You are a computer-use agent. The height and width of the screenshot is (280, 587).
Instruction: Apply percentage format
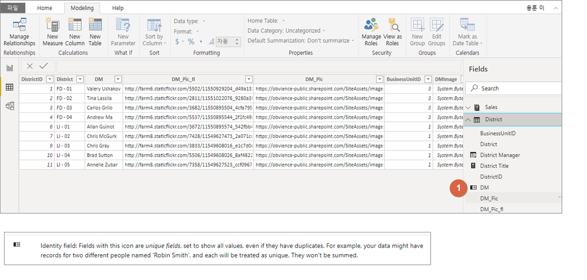click(x=191, y=42)
